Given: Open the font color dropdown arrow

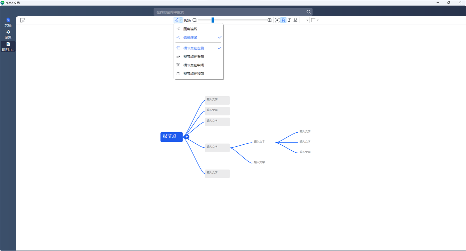Looking at the screenshot, I should pos(307,20).
